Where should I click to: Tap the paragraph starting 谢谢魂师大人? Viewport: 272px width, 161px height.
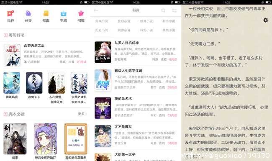(226, 111)
